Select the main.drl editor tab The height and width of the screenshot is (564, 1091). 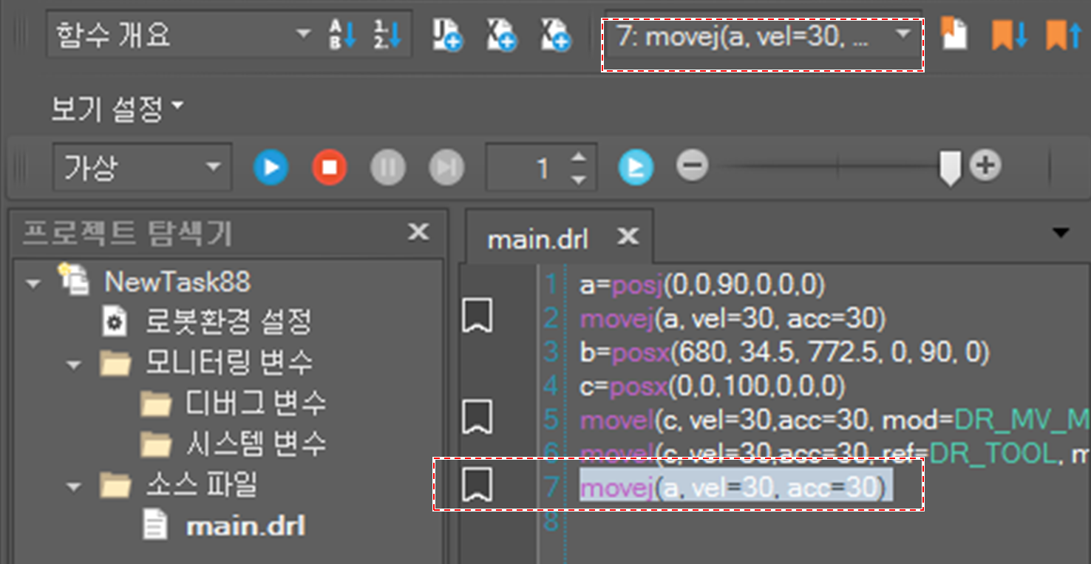[538, 238]
